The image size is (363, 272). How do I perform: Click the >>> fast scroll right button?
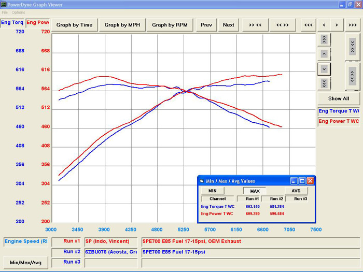(353, 25)
